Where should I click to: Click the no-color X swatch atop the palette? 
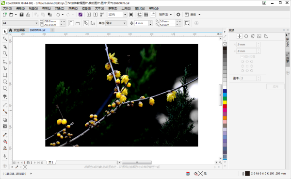point(225,44)
